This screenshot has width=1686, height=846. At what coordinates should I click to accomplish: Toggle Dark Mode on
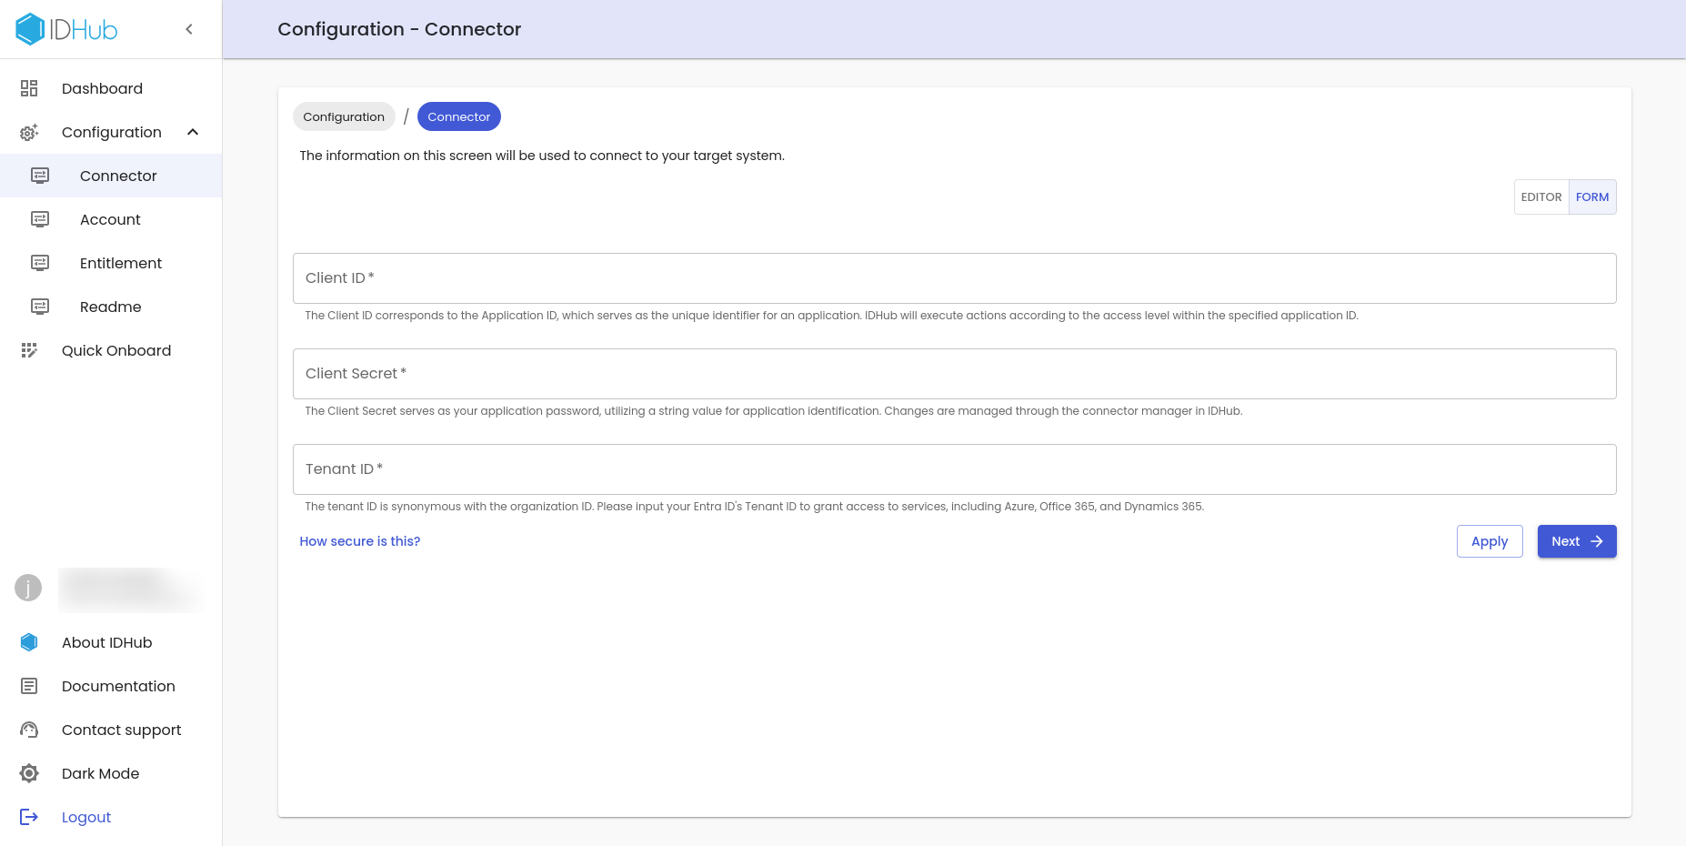click(x=100, y=773)
